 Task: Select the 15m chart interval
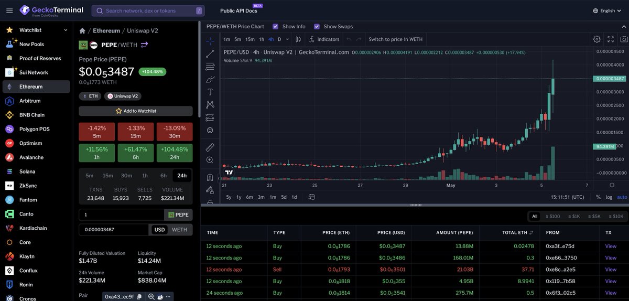tap(250, 39)
